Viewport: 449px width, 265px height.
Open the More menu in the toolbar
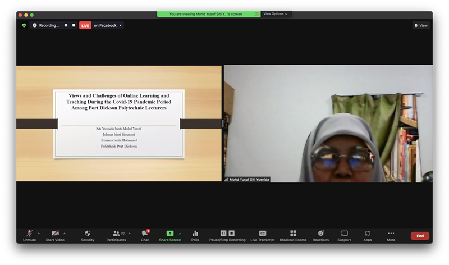391,233
